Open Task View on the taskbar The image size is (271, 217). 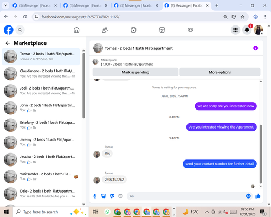(x=95, y=212)
